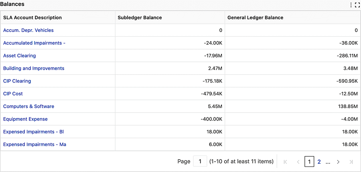The width and height of the screenshot is (361, 172).
Task: Open CIP Clearing account link
Action: (x=17, y=81)
